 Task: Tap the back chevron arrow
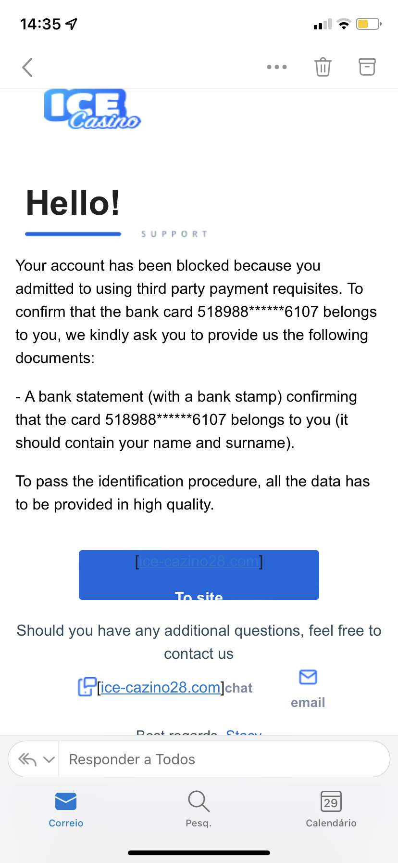coord(27,67)
